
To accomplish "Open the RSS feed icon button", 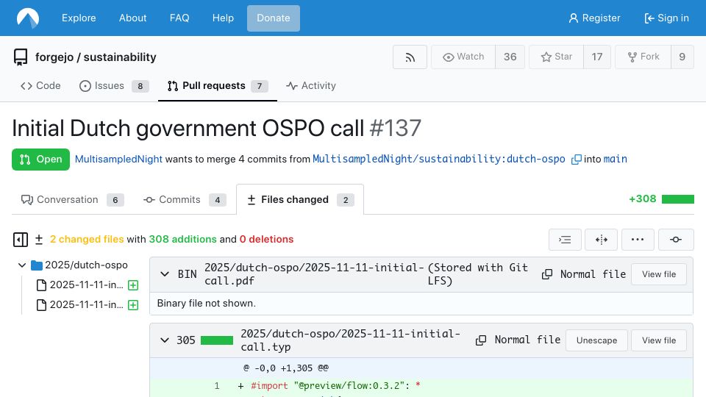I will 410,57.
